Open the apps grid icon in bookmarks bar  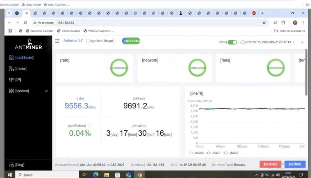tap(10, 31)
